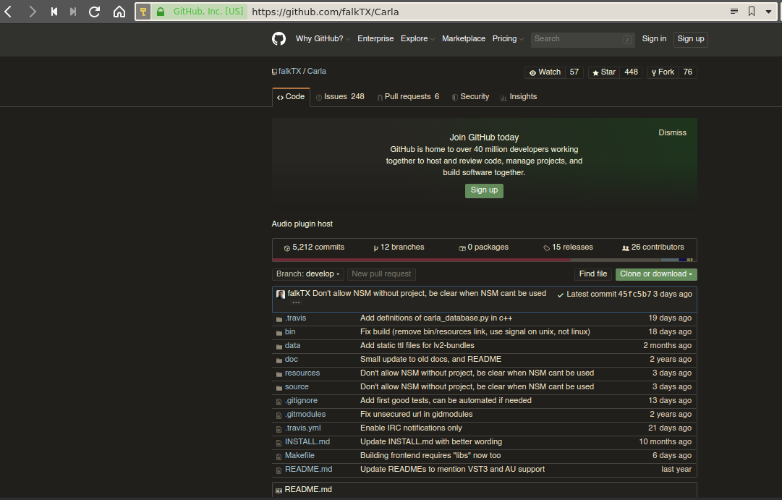Focus the GitHub search field
This screenshot has height=500, width=782.
pos(582,39)
